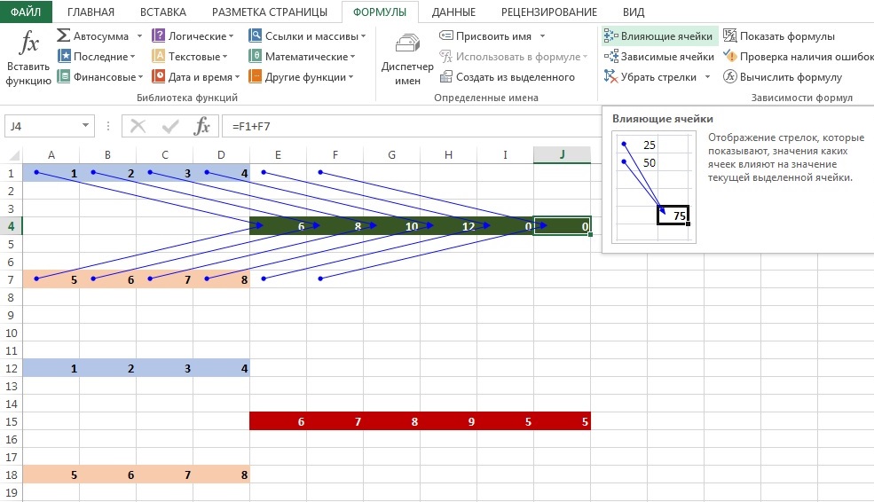Click Зависимые ячейки to trace dependents
The width and height of the screenshot is (874, 502).
[658, 57]
